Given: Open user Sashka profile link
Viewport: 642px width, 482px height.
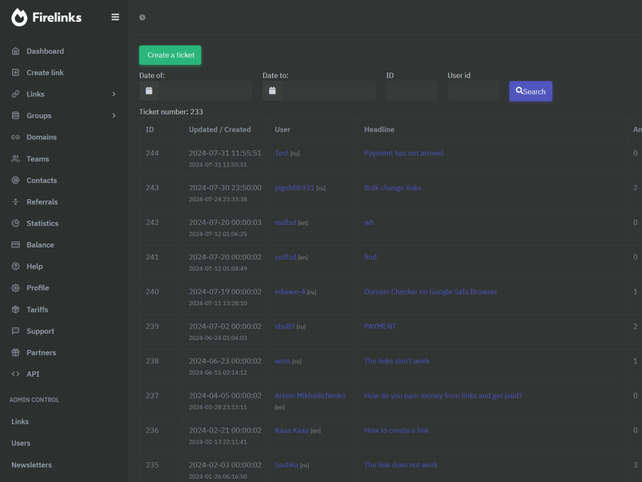Looking at the screenshot, I should (286, 465).
